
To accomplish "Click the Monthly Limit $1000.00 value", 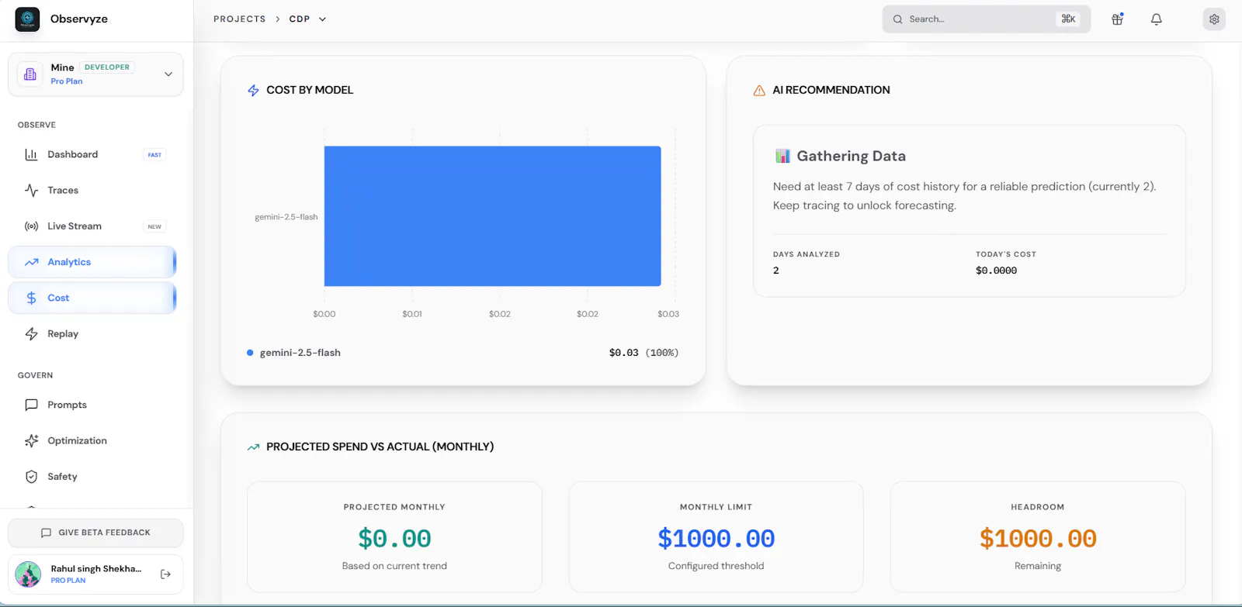I will pyautogui.click(x=716, y=539).
